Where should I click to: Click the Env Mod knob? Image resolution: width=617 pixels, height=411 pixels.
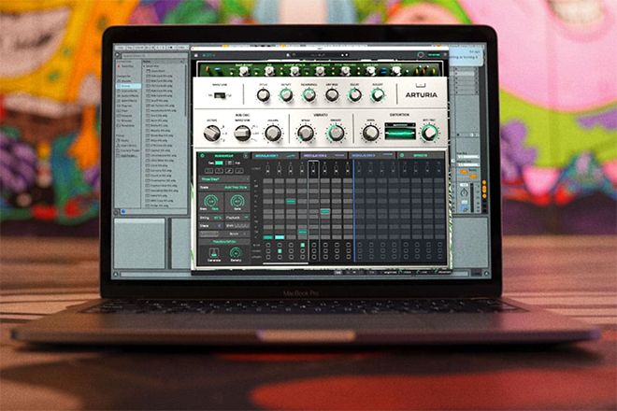(332, 95)
